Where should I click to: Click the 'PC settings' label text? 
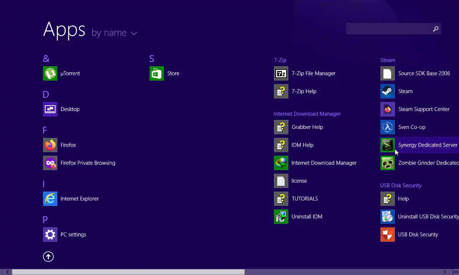[74, 235]
